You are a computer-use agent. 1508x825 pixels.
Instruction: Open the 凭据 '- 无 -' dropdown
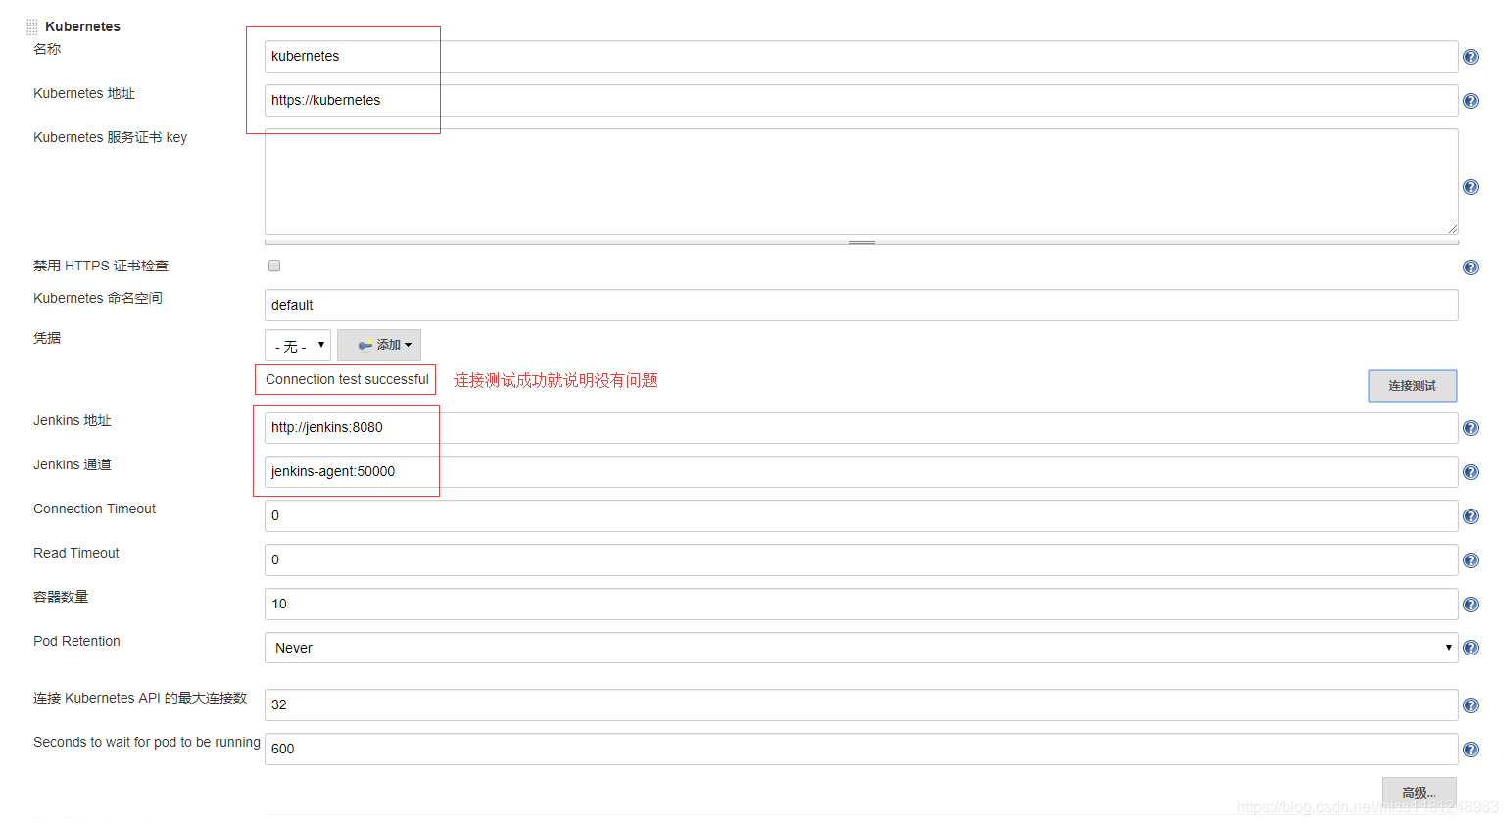[x=298, y=345]
